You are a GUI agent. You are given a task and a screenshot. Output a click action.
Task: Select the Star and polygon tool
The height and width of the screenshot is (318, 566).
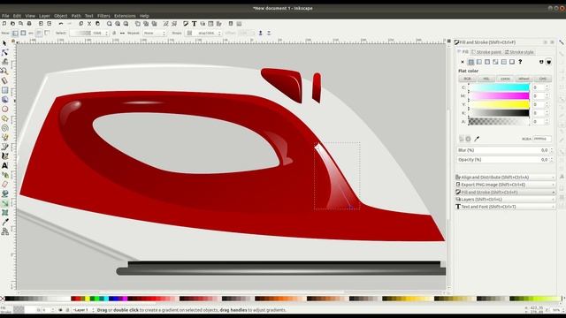click(x=4, y=118)
